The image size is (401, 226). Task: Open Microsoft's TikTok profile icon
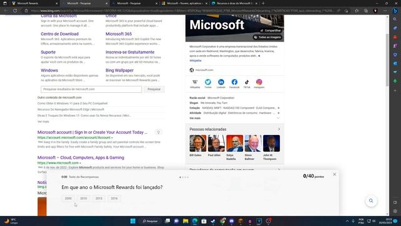[x=247, y=82]
